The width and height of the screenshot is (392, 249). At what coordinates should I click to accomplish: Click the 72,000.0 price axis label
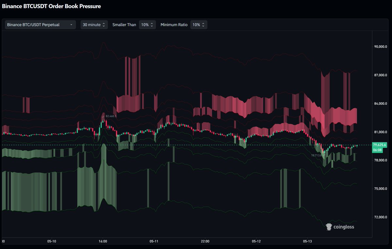coord(381,217)
